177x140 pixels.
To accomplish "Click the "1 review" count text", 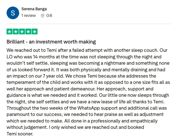I will point(29,15).
